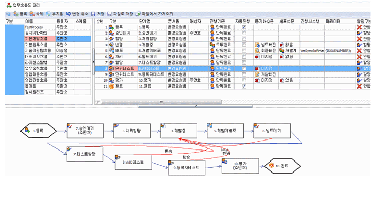Screen dimensions: 373x204
Task: Uncheck 자동진행 checkbox for row 11 완료
Action: point(244,86)
